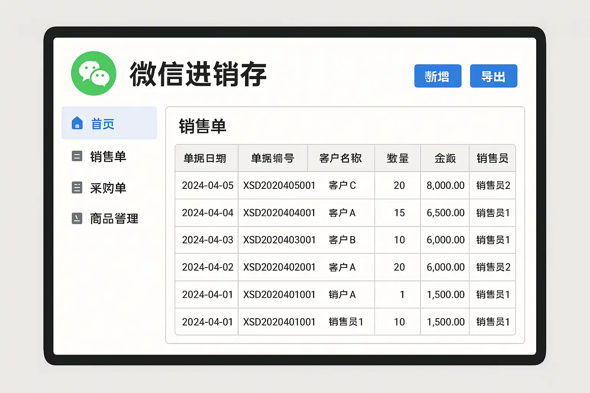
Task: Open order number XSD2020403001
Action: pos(279,240)
